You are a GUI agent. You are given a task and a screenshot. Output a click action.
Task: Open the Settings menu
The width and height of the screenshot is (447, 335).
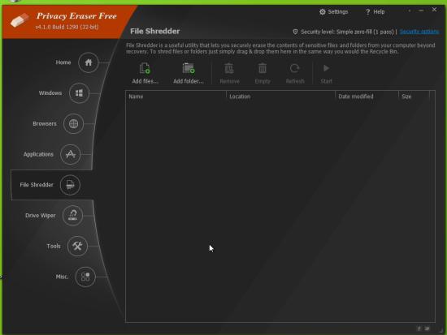[x=333, y=12]
